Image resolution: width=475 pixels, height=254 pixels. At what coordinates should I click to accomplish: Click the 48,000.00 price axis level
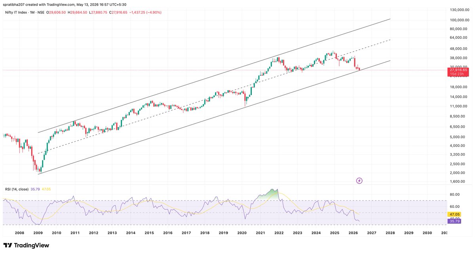pyautogui.click(x=459, y=49)
